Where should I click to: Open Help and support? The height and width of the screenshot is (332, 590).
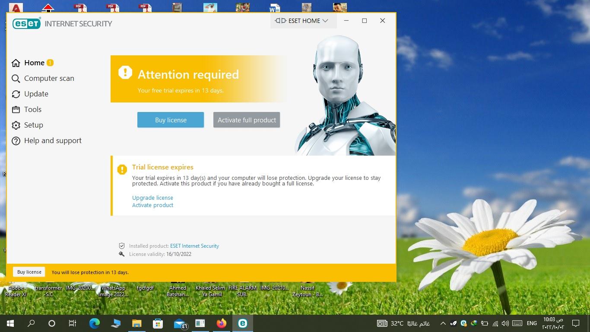(47, 140)
